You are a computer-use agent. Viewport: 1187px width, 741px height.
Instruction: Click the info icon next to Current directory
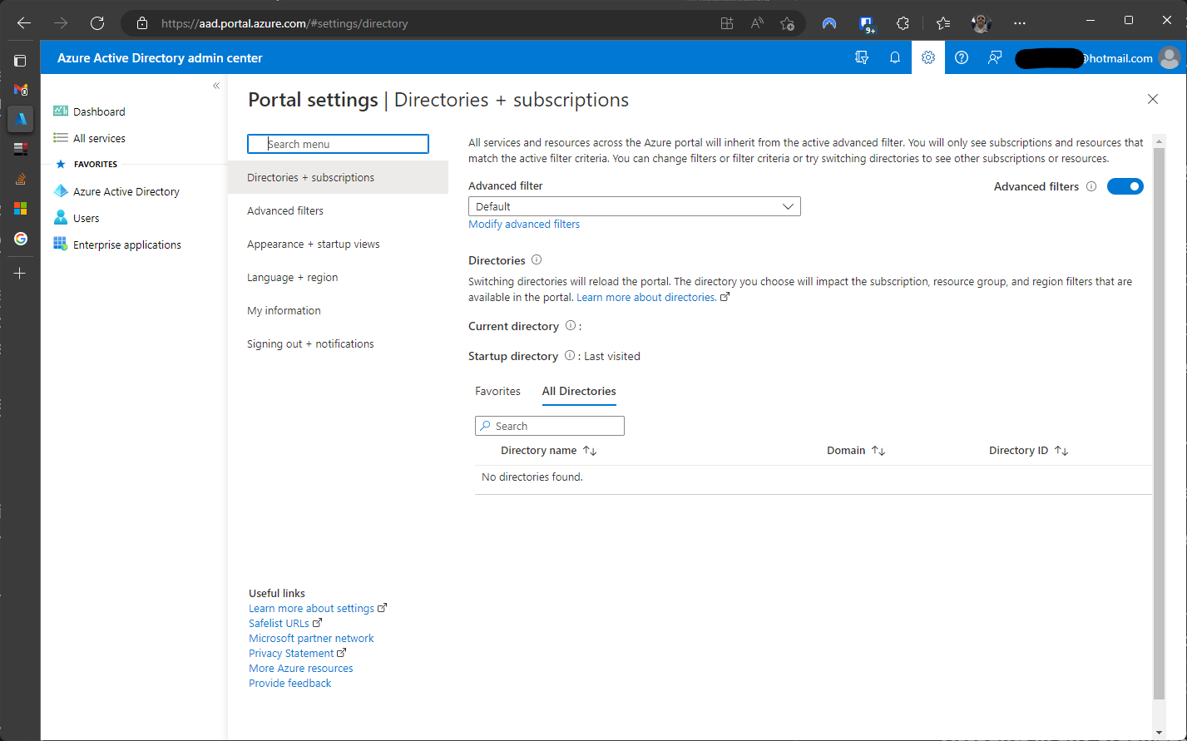571,326
